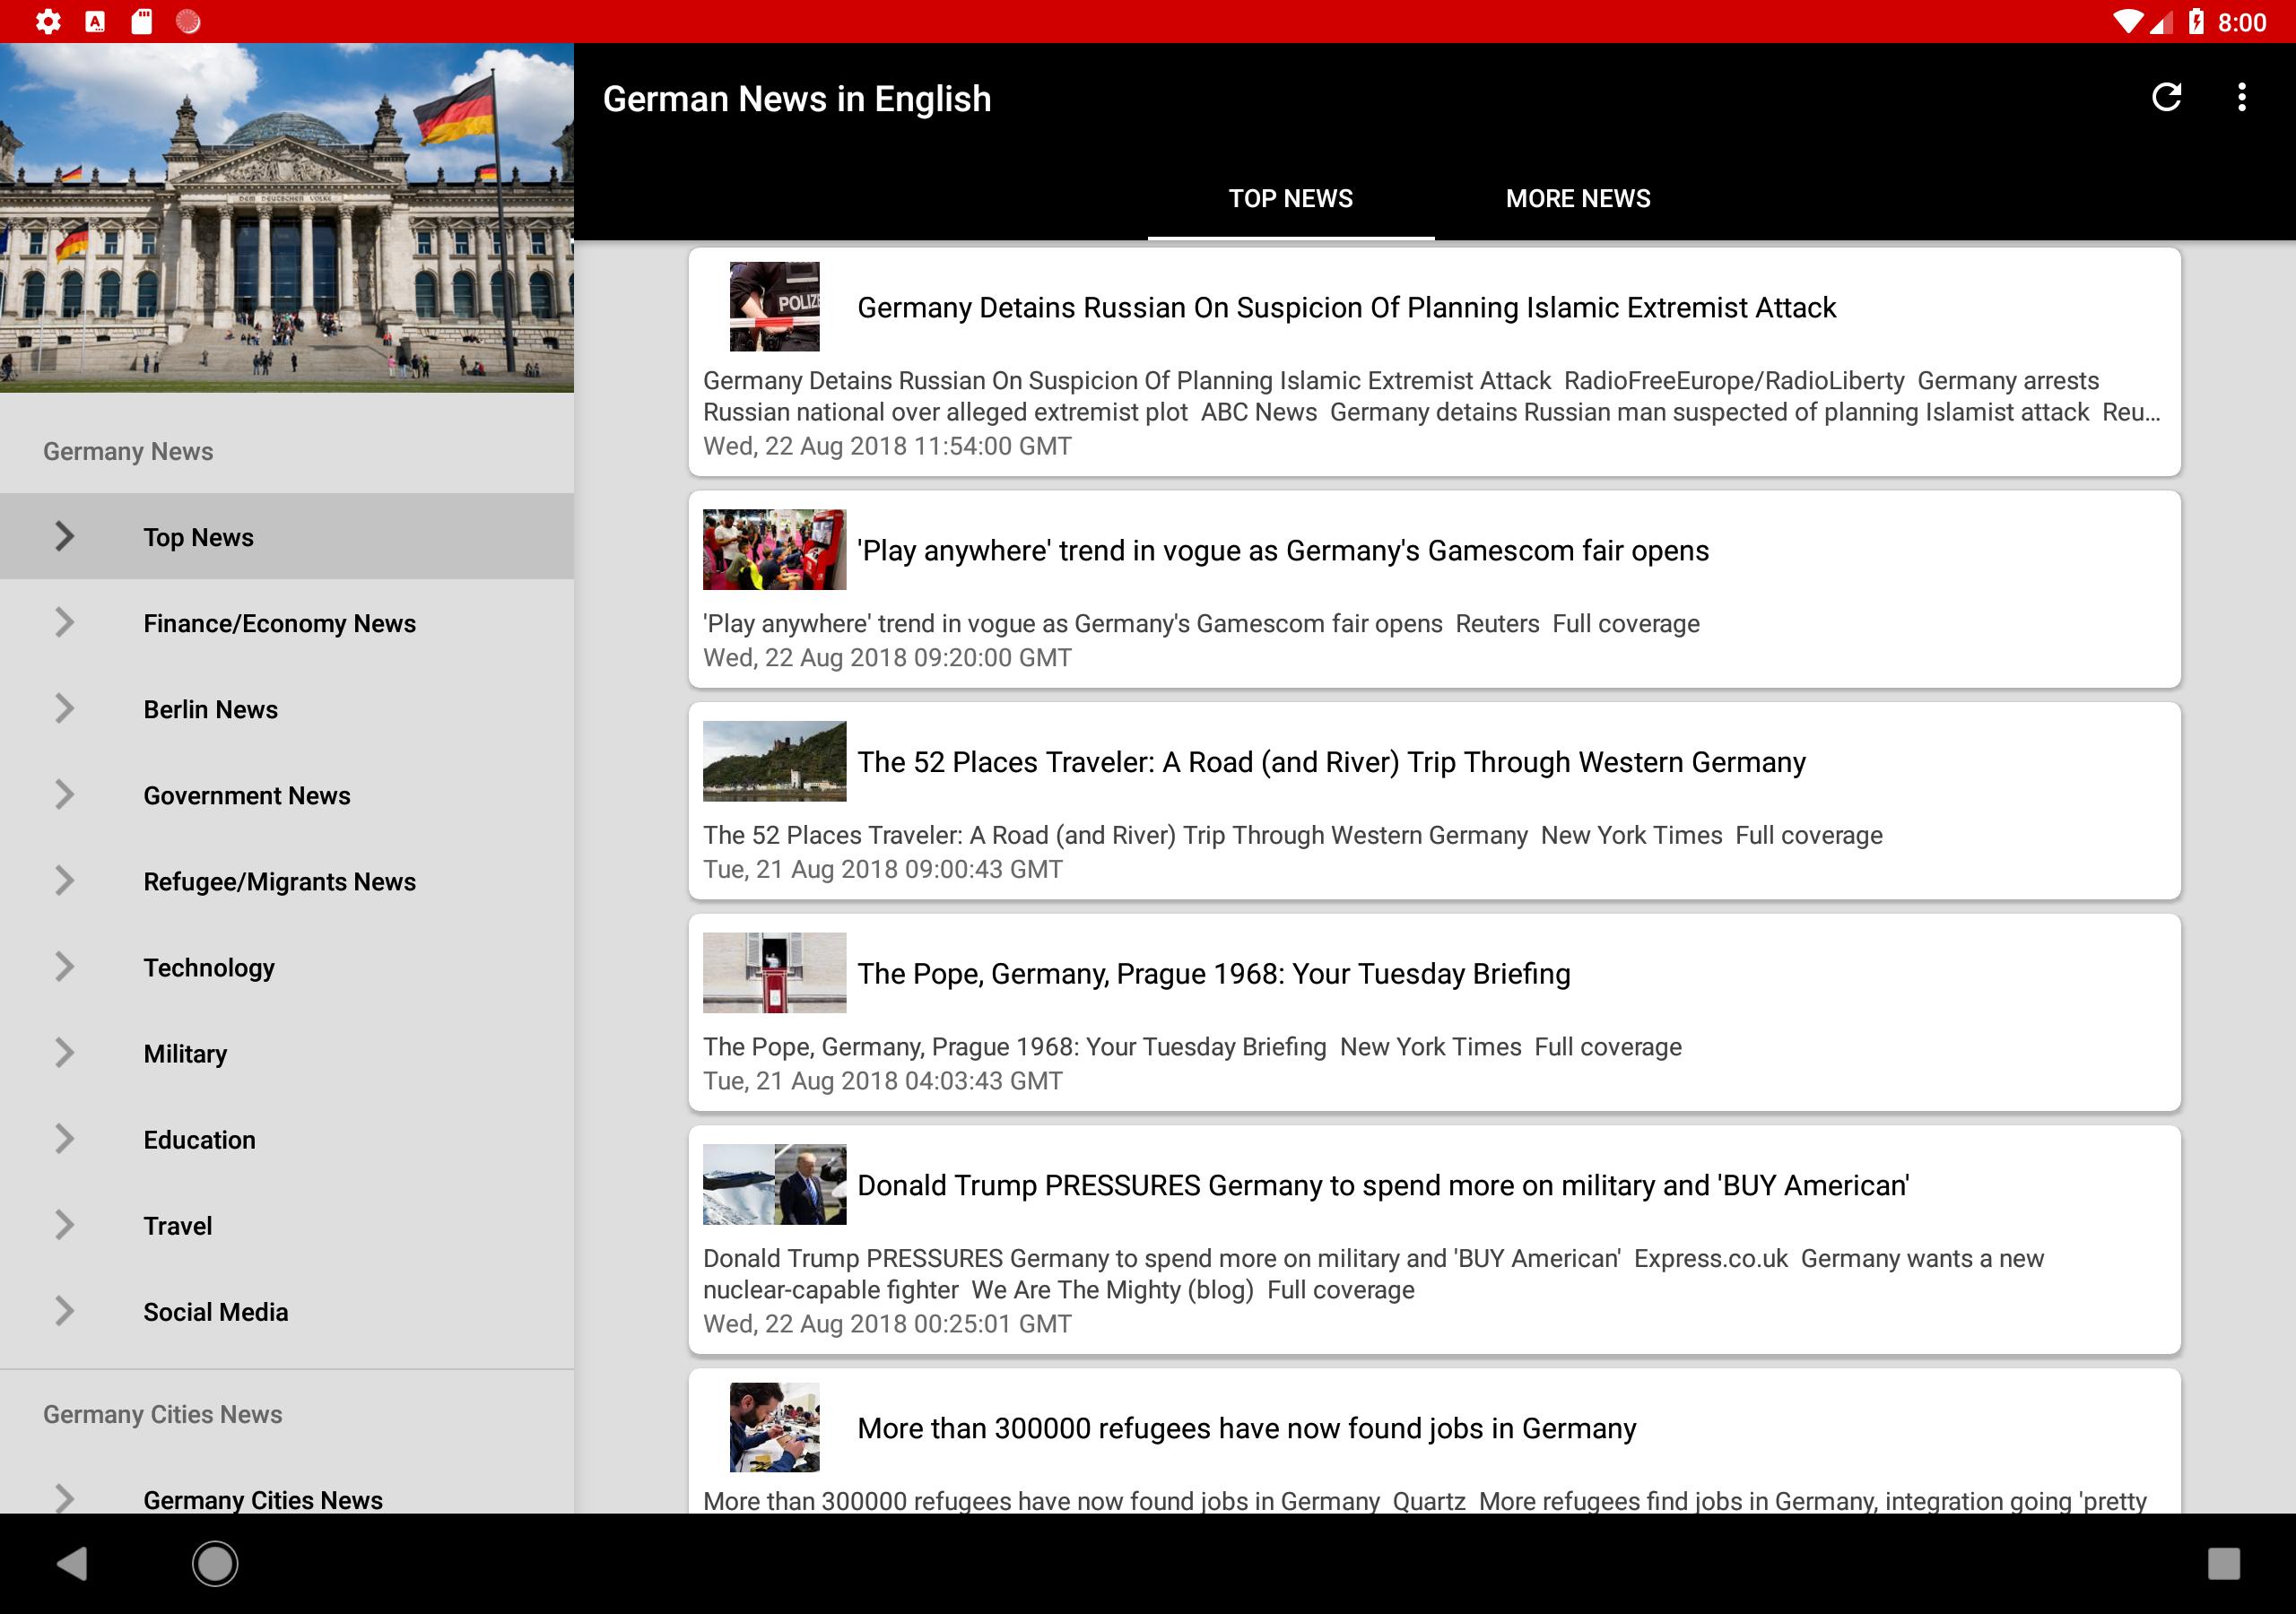Screen dimensions: 2296x1614
Task: Expand the Refugee/Migrants News chevron
Action: click(x=64, y=880)
